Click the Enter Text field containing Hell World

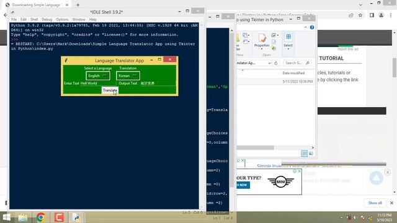[98, 83]
